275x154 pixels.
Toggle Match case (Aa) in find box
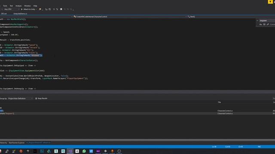point(261,24)
